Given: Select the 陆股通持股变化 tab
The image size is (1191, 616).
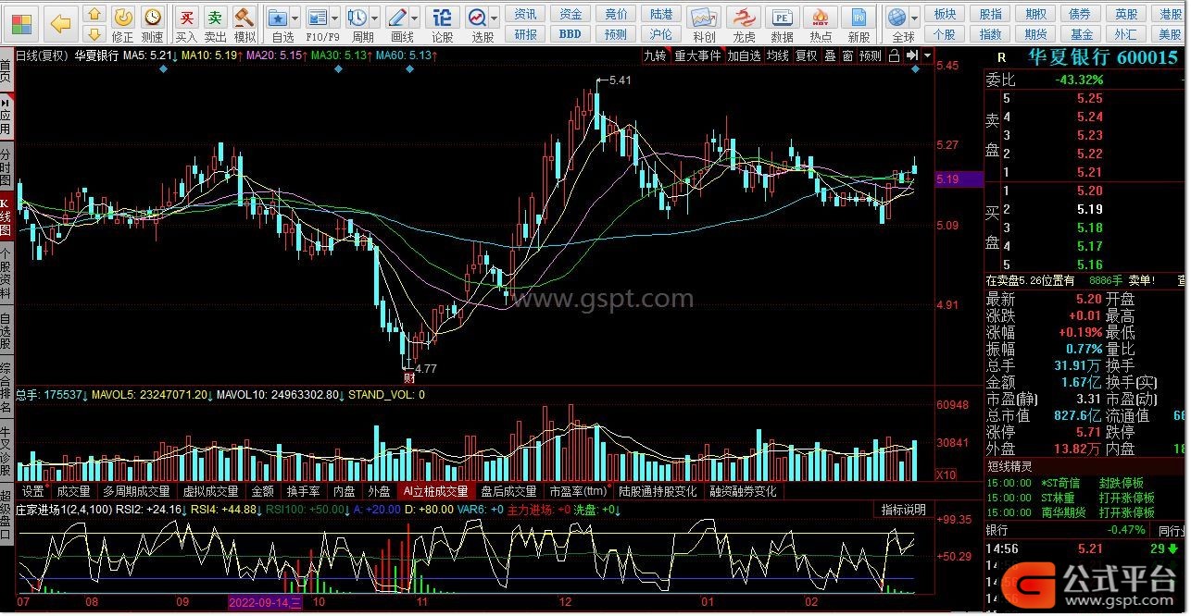Looking at the screenshot, I should 658,491.
